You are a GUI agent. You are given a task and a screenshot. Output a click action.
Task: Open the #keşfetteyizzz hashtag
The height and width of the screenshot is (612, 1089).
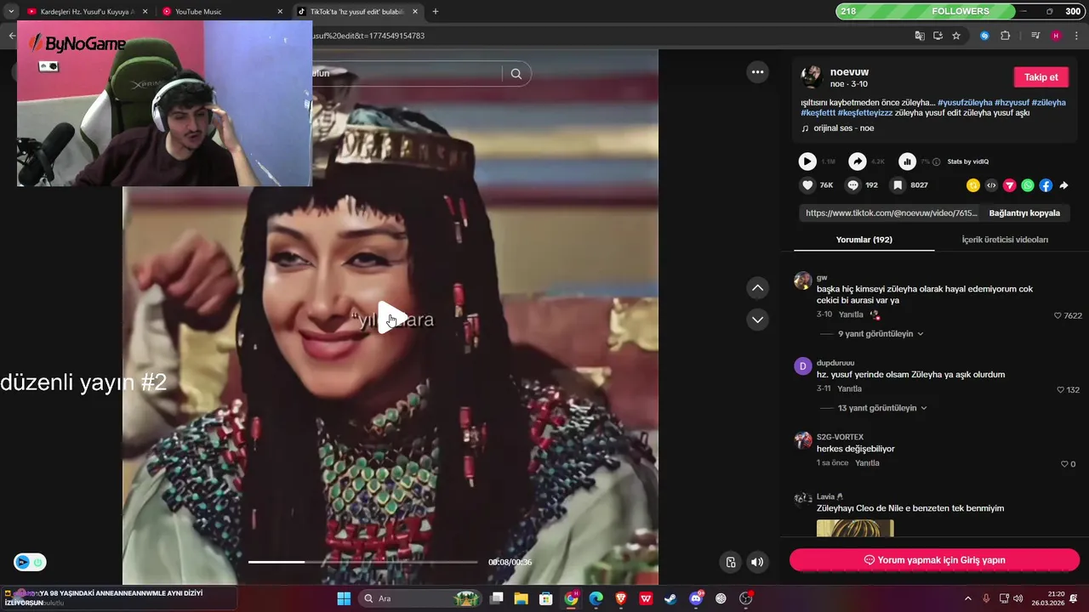(865, 113)
